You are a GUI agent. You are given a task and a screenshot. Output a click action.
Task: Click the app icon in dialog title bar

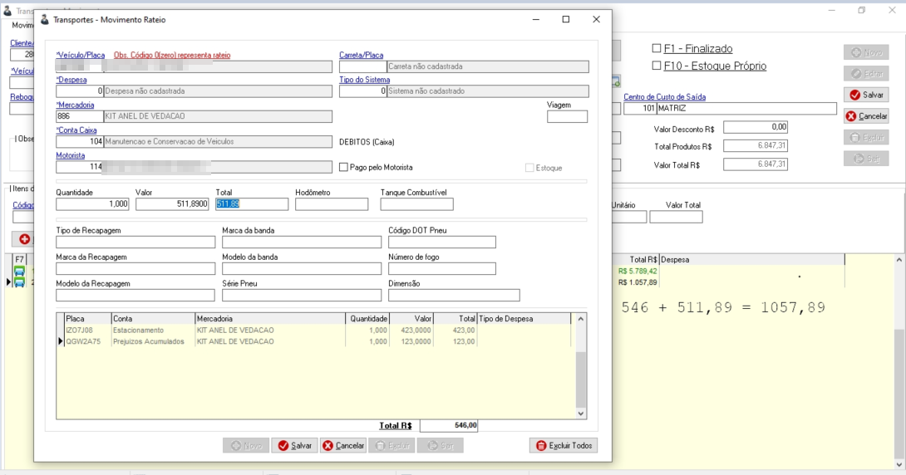click(45, 19)
